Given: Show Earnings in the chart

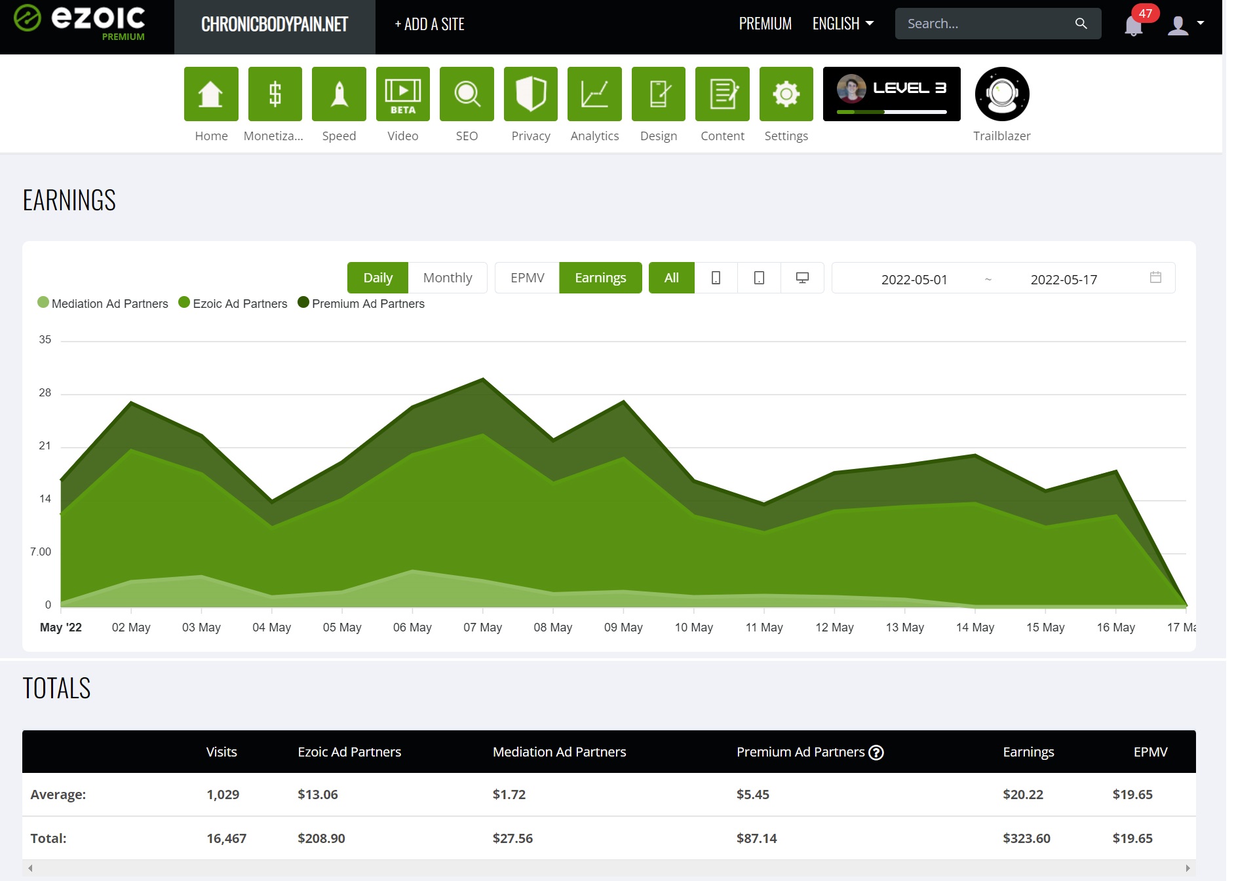Looking at the screenshot, I should 600,278.
